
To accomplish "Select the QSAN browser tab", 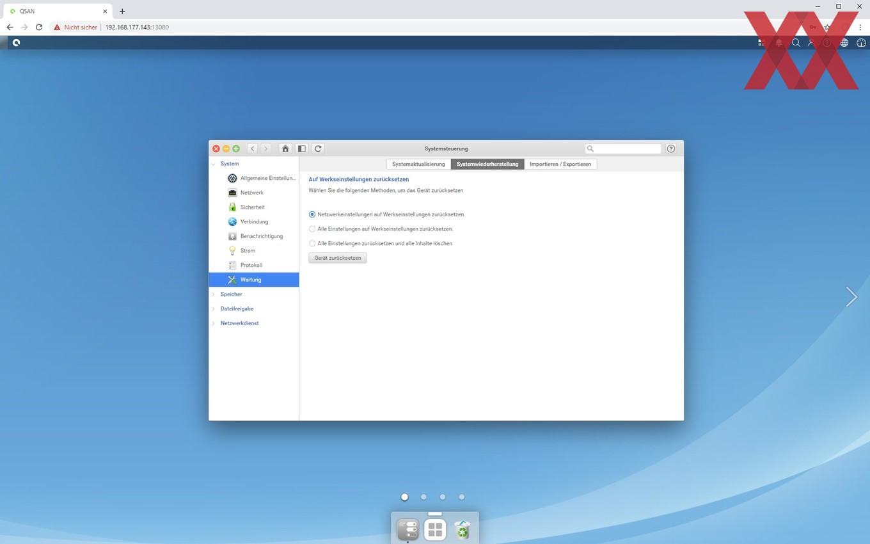I will [58, 11].
